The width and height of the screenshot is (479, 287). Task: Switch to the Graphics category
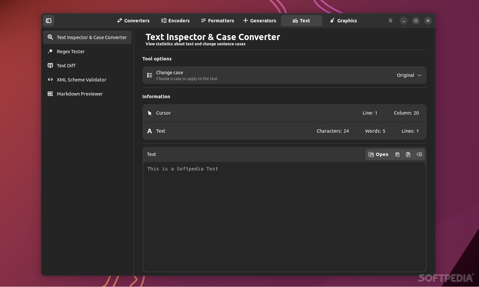point(343,20)
